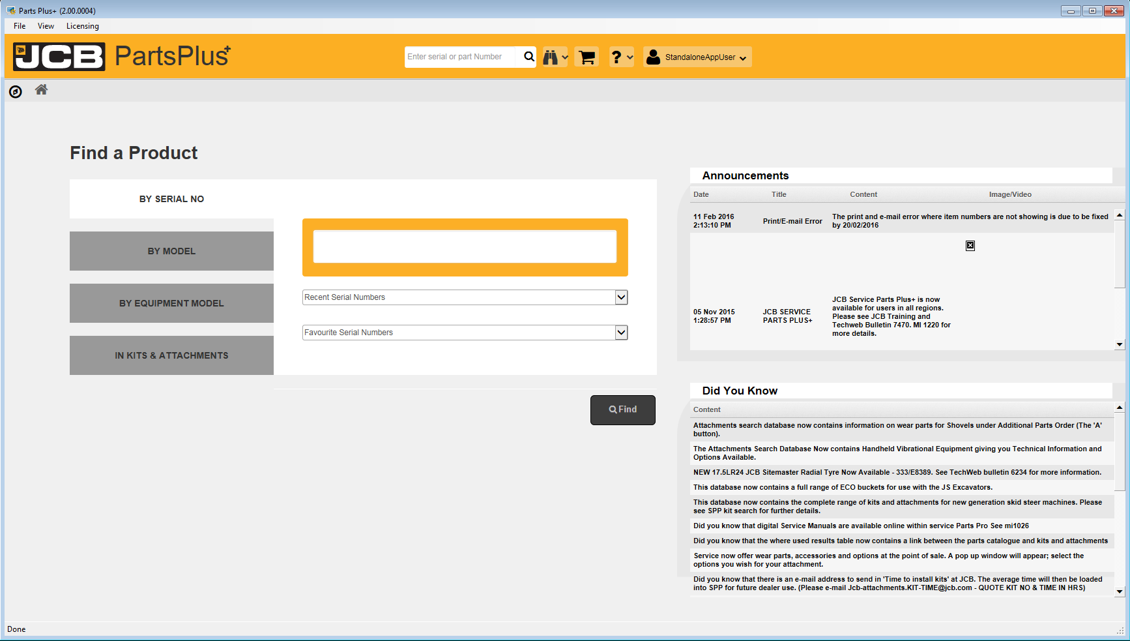Open the question mark help menu
1130x641 pixels.
tap(621, 57)
